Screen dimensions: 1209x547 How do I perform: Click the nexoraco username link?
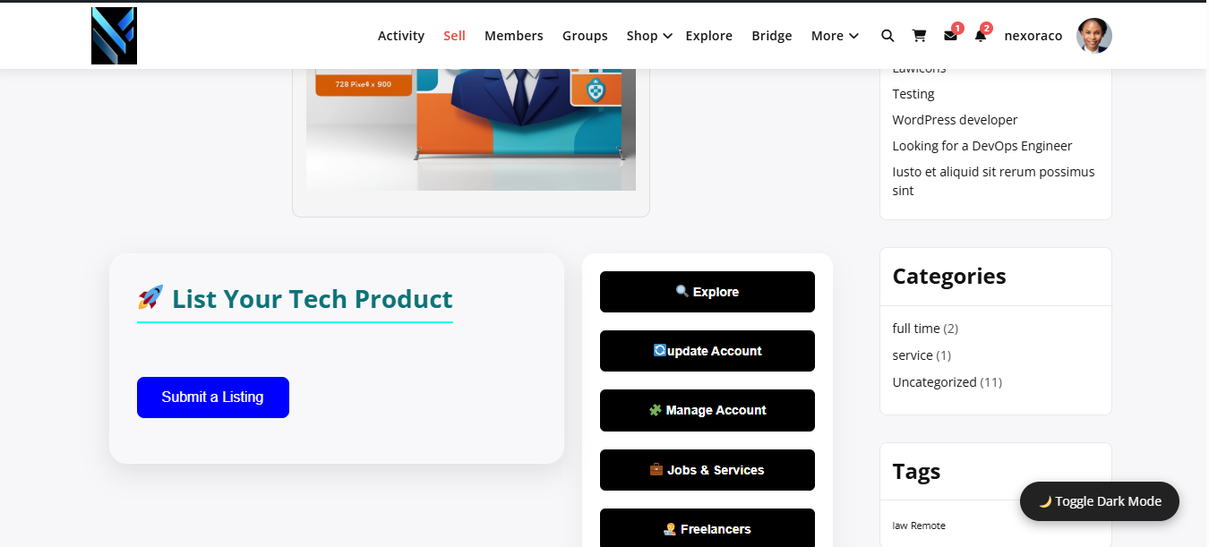click(1033, 36)
